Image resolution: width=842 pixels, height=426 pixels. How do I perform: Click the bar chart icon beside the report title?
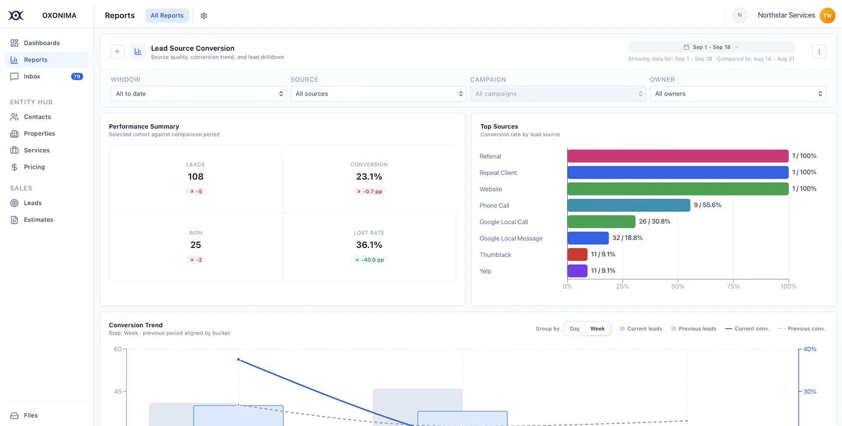coord(138,51)
